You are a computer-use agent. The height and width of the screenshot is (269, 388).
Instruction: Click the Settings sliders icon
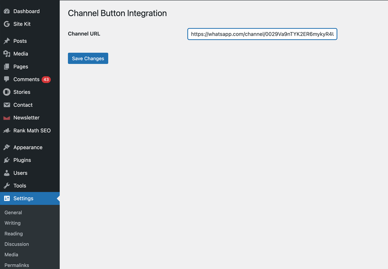(x=7, y=198)
